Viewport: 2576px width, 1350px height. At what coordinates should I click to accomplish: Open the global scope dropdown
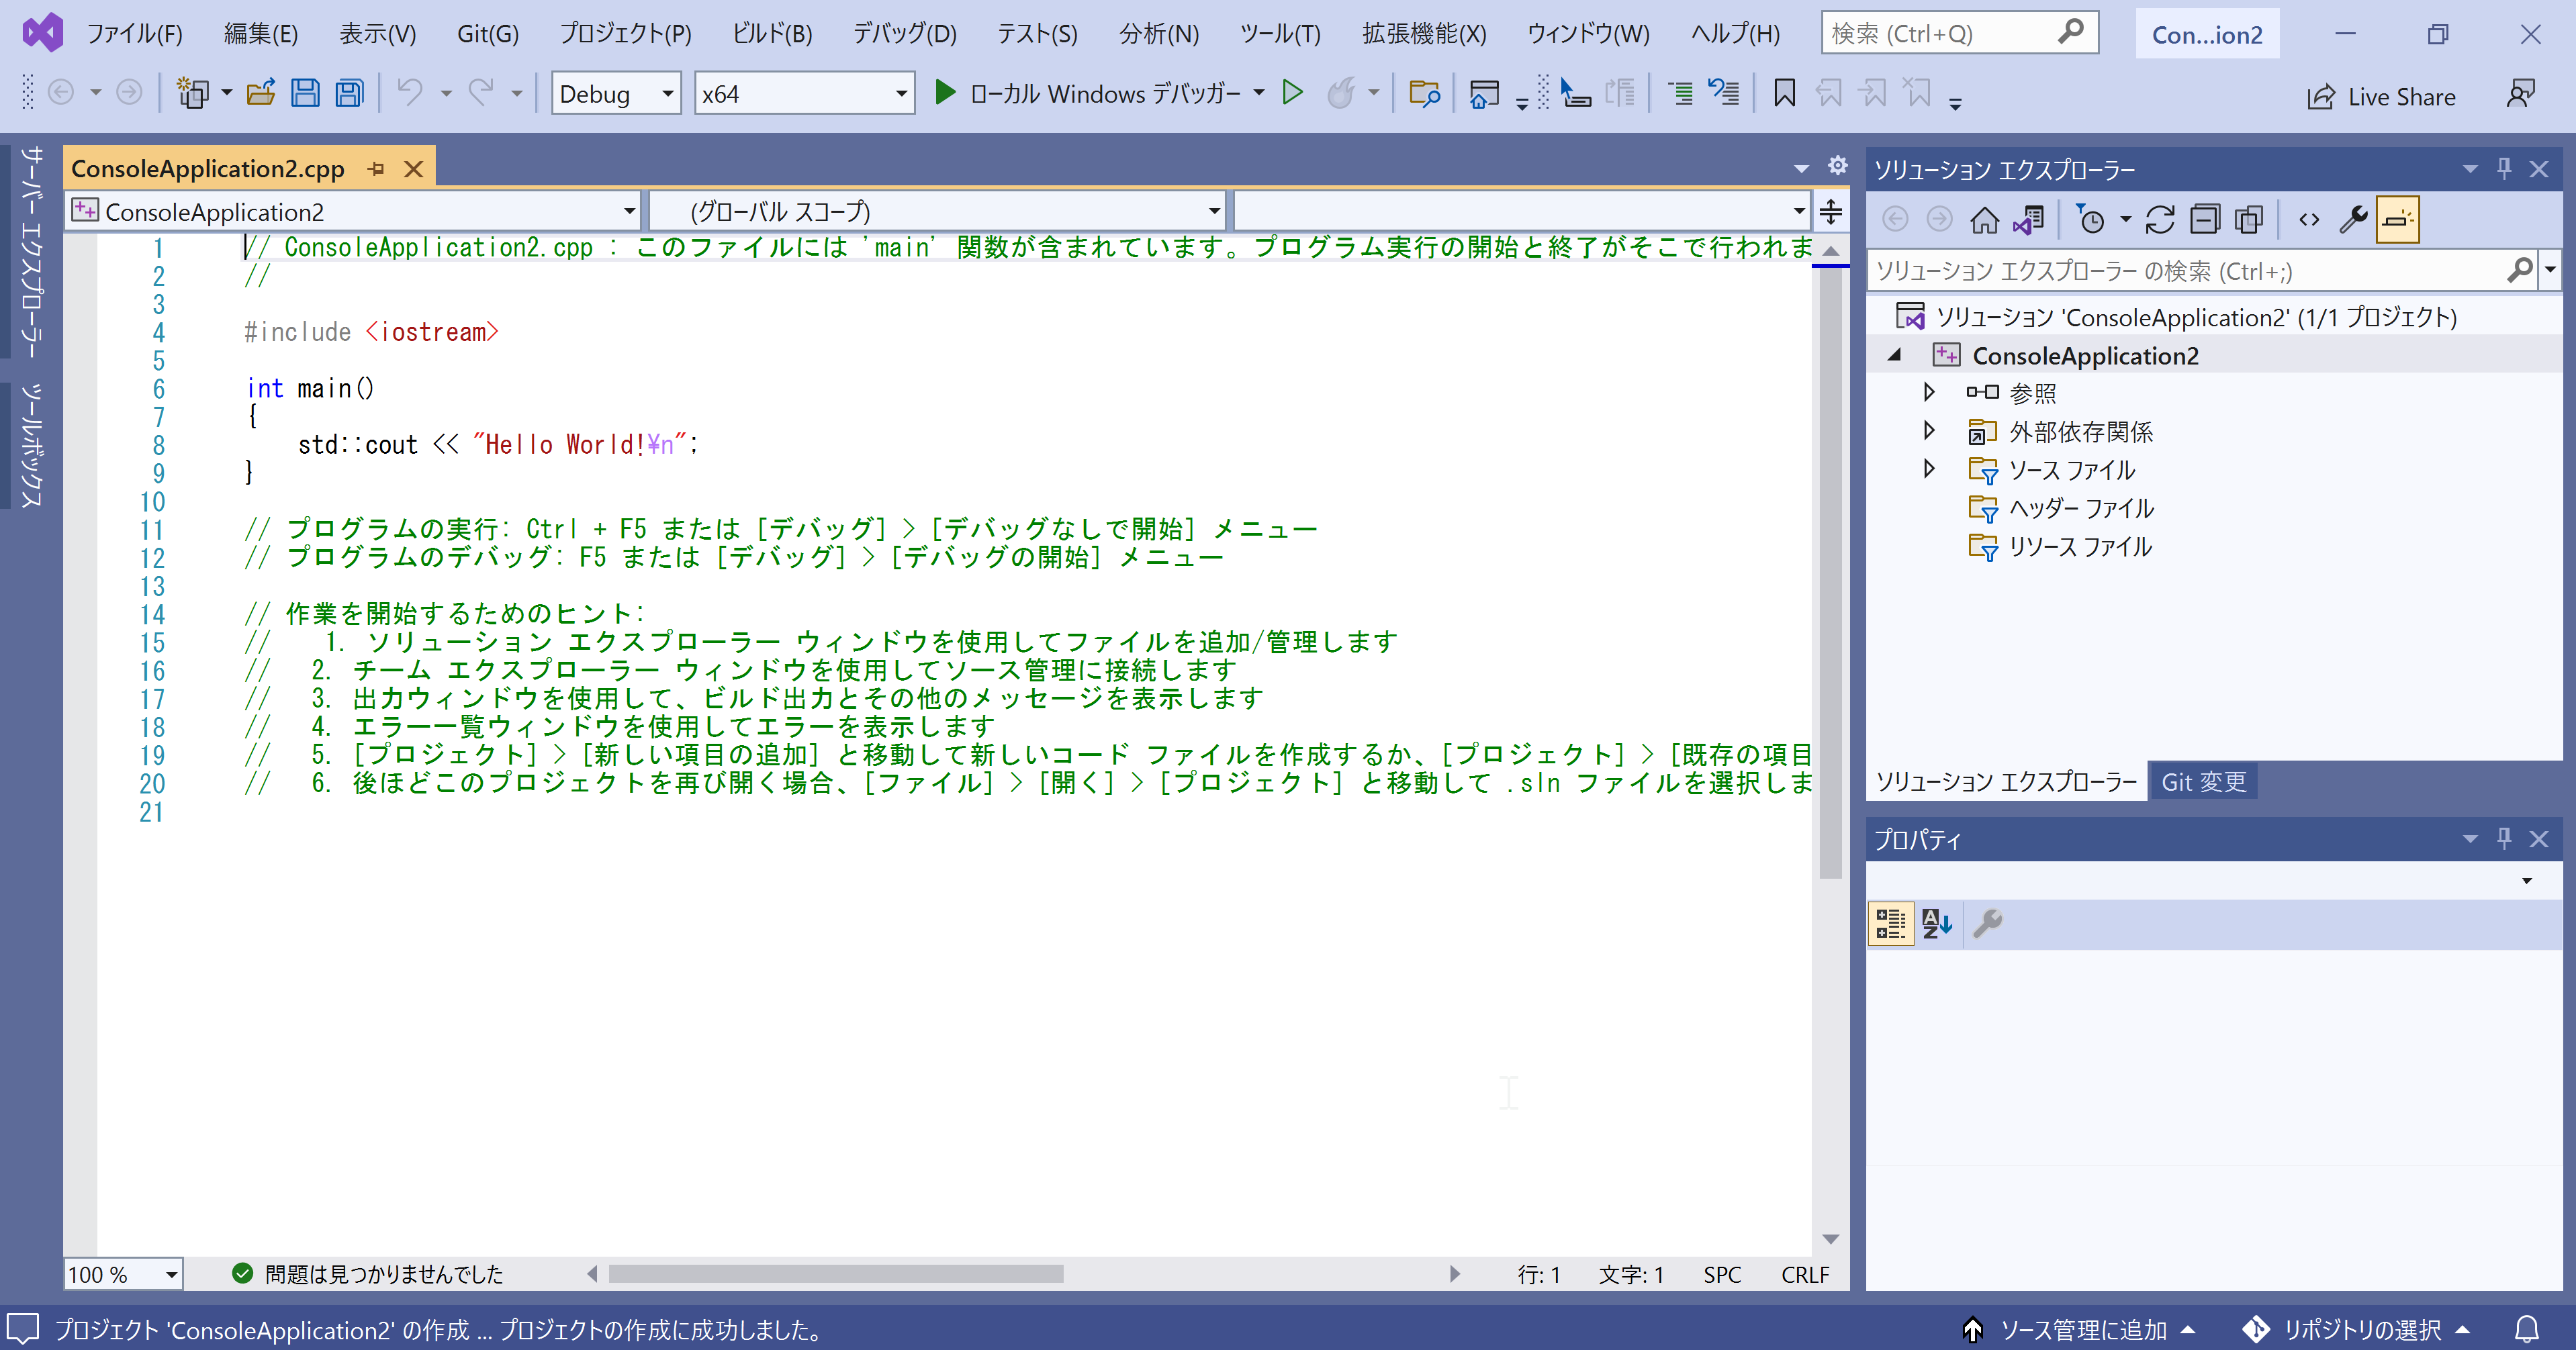pyautogui.click(x=938, y=211)
